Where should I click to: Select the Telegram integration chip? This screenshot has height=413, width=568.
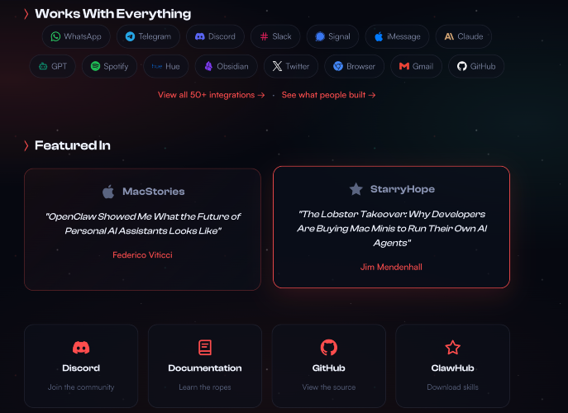[149, 36]
